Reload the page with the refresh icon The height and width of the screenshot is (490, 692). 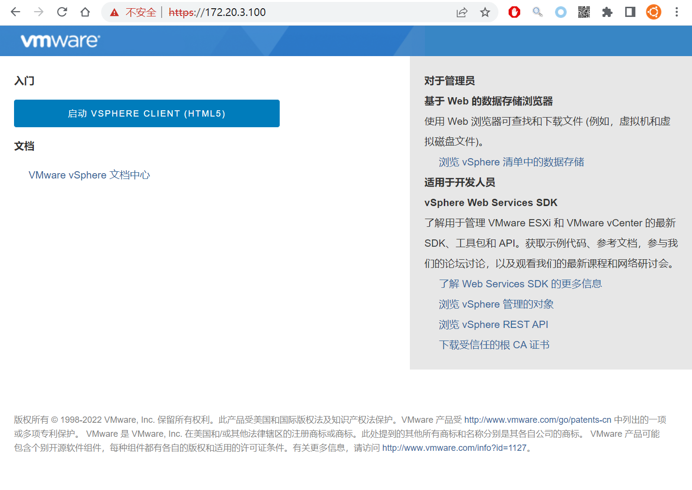[x=62, y=12]
